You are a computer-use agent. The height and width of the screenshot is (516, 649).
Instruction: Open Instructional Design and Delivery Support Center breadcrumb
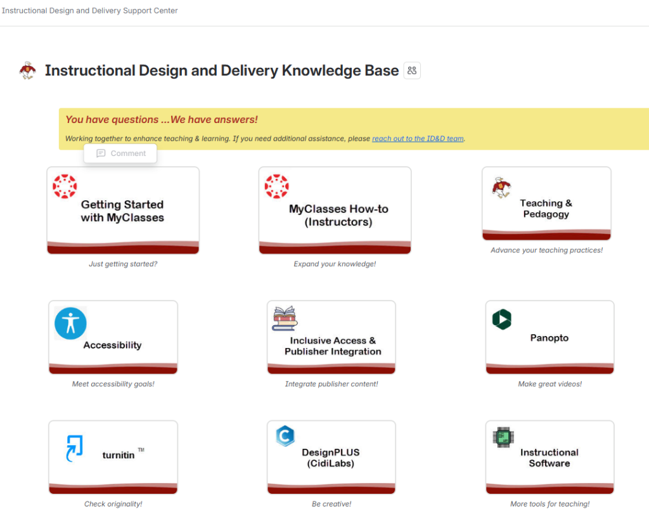click(x=90, y=10)
